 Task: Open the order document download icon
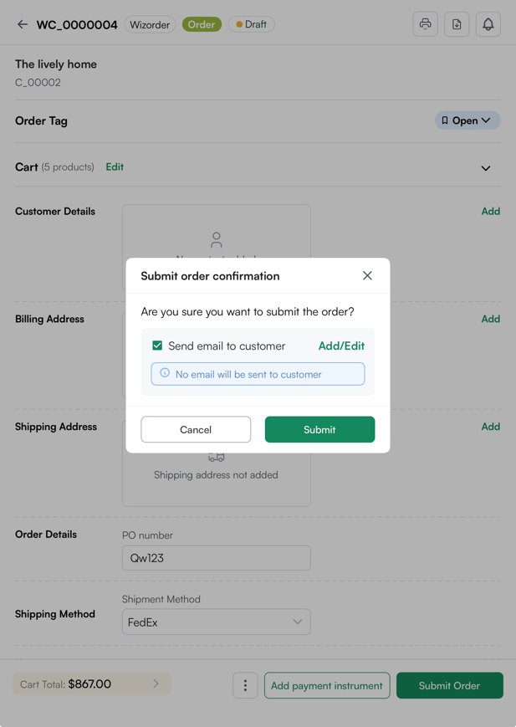(457, 24)
